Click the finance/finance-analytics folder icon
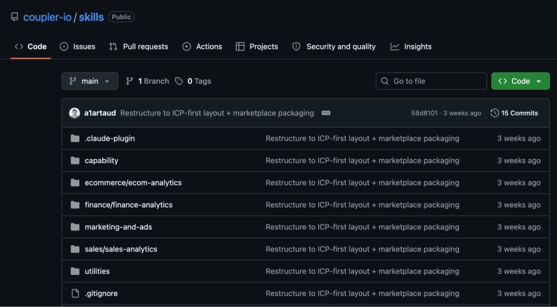Viewport: 557px width, 307px height. (x=75, y=205)
